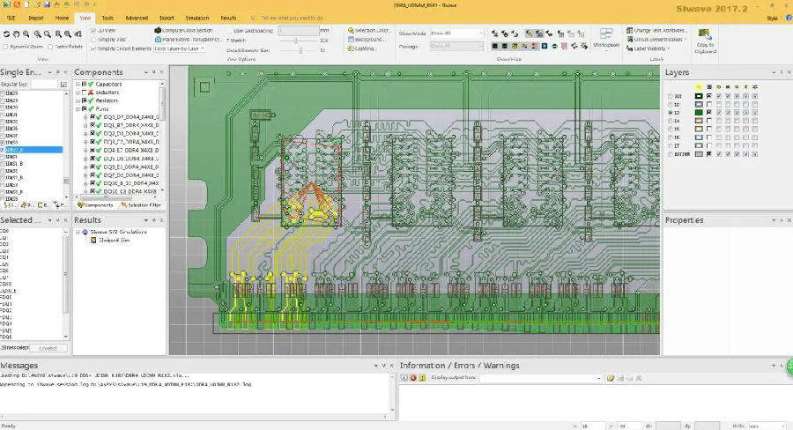The height and width of the screenshot is (430, 793).
Task: Enable Faster Rotate checkbox
Action: tap(50, 47)
